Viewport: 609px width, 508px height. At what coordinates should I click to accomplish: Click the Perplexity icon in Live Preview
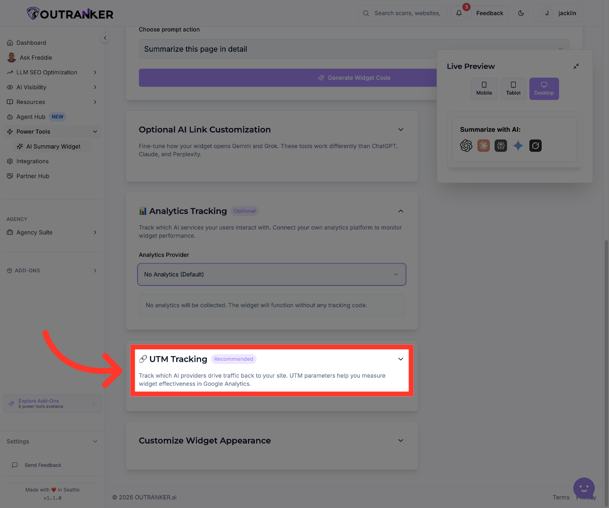click(535, 146)
